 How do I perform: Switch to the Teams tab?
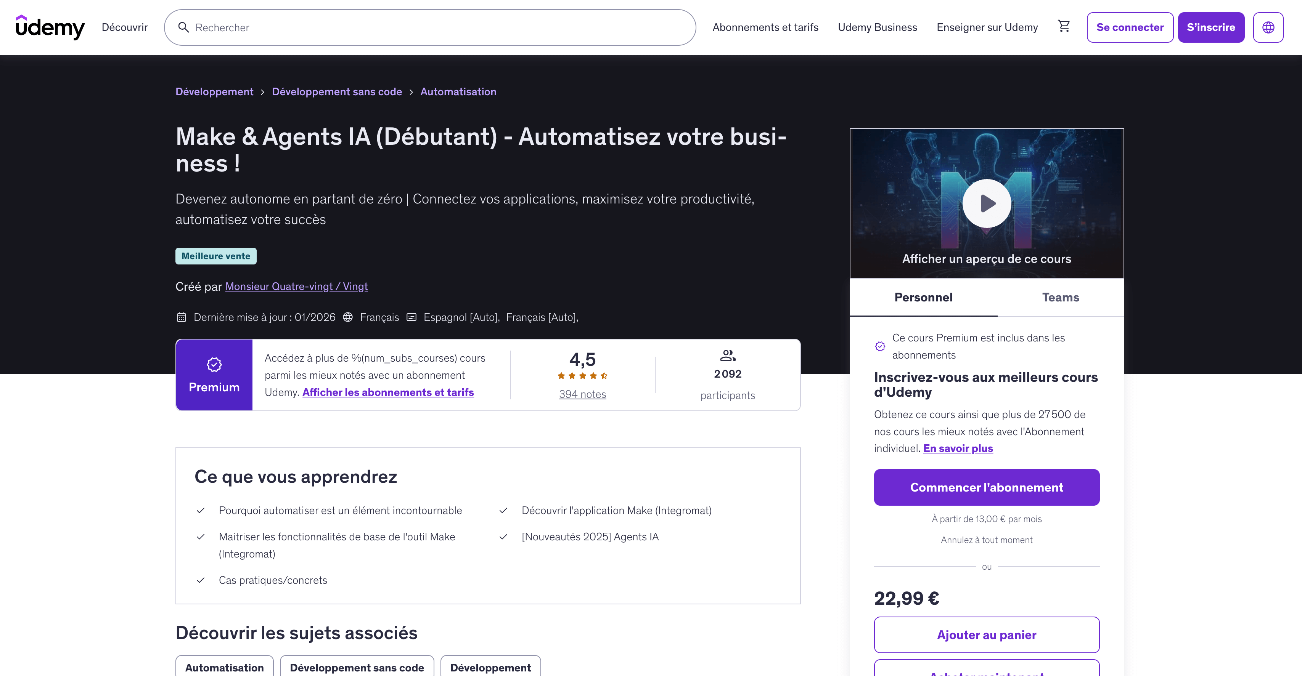pos(1060,297)
